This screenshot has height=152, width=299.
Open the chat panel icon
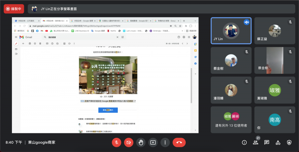click(x=267, y=142)
